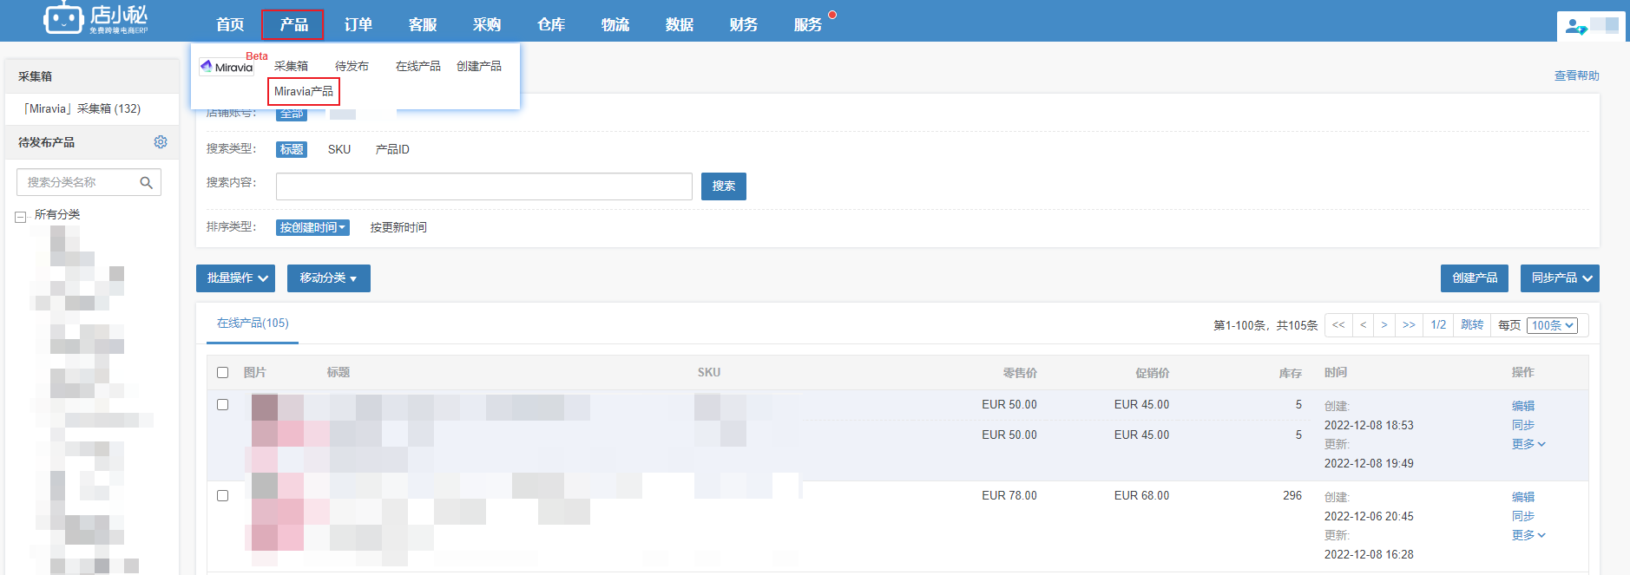
Task: Go to previous page with < button
Action: pyautogui.click(x=1363, y=325)
